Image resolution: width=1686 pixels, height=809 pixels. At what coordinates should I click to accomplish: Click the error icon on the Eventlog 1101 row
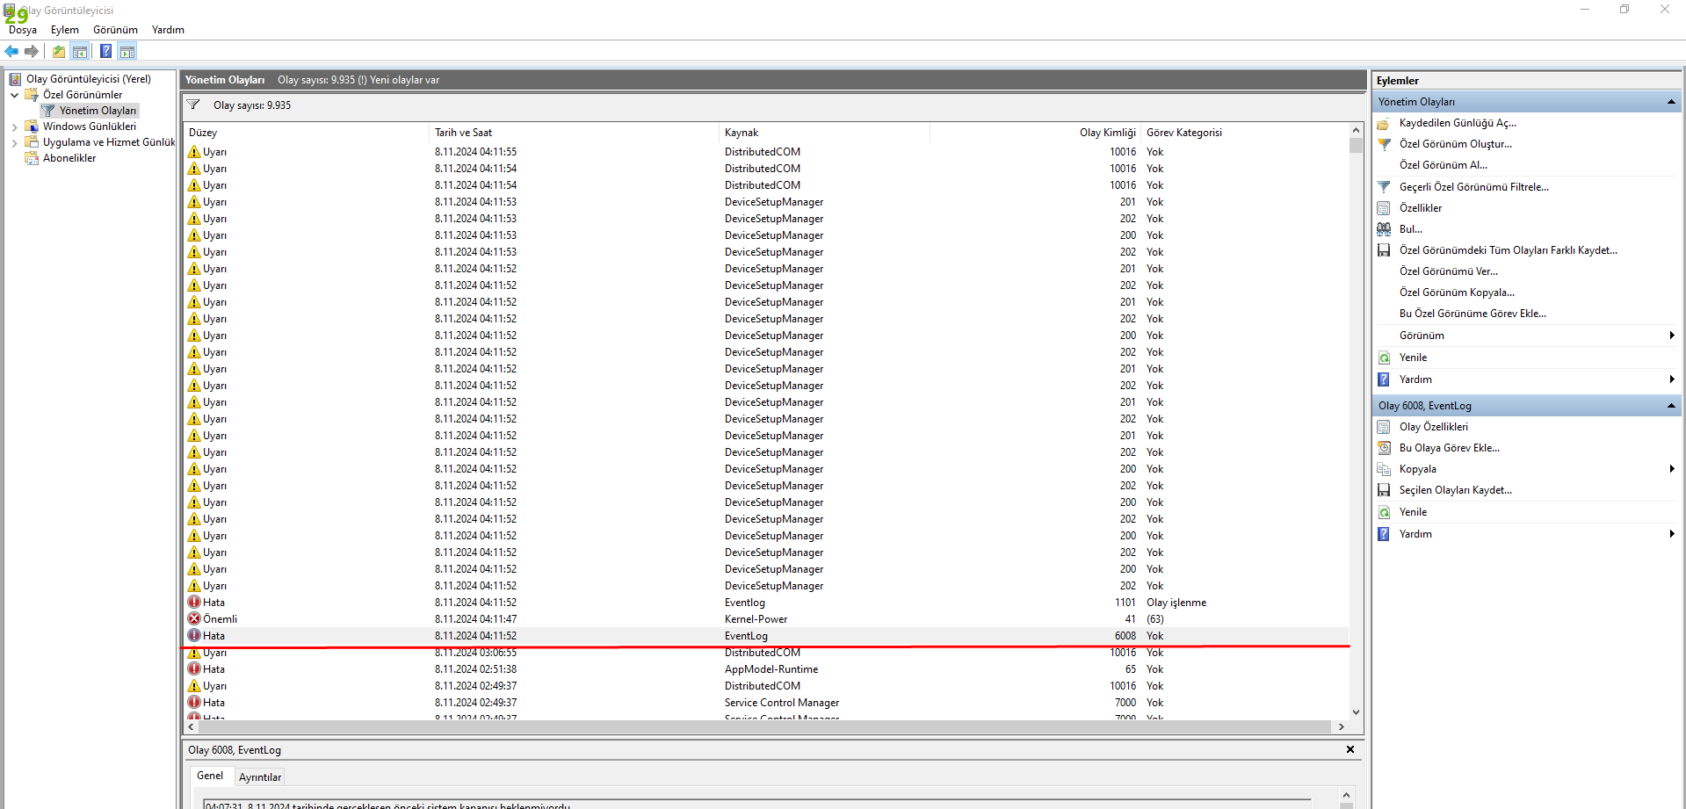194,603
